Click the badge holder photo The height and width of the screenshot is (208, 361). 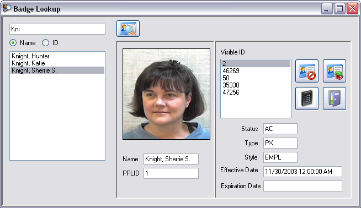167,94
